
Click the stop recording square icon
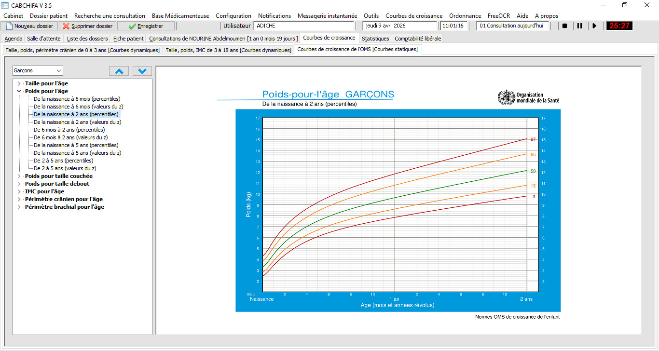[x=564, y=26]
